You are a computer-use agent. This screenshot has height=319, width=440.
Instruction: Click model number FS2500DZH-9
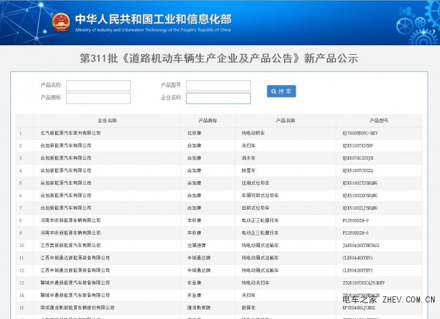355,220
